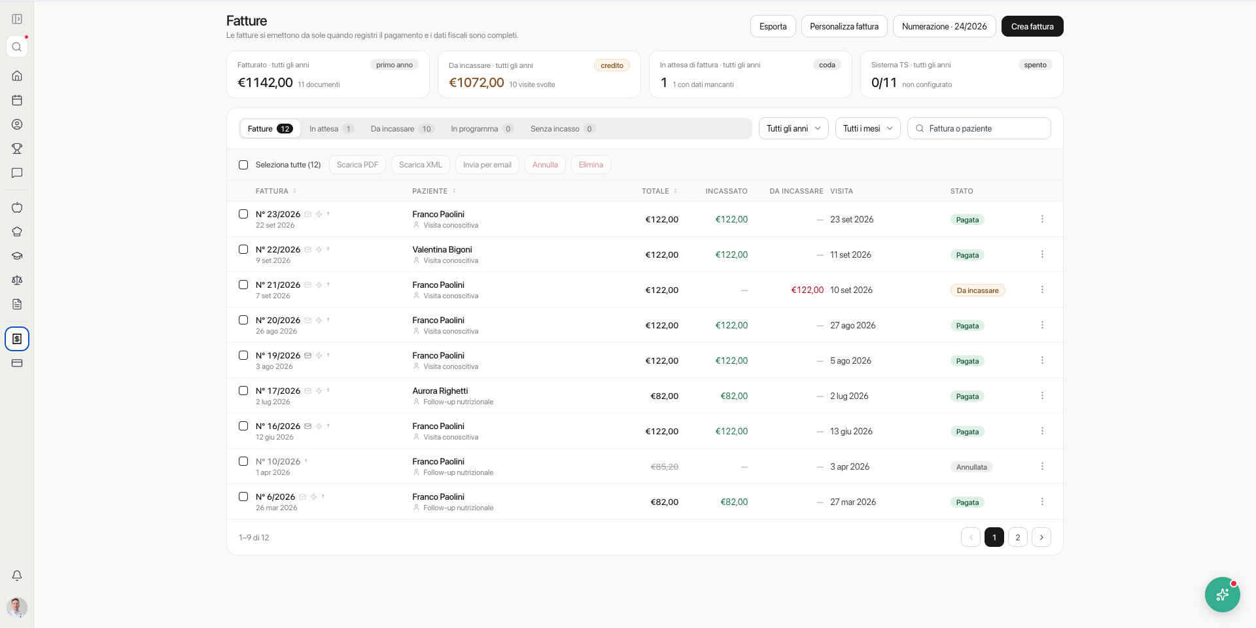
Task: Open the search icon in sidebar
Action: tap(17, 47)
